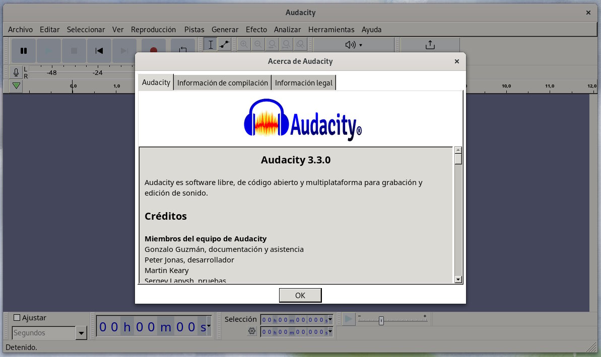Click Fit Selection to Width zoom icon
The height and width of the screenshot is (357, 601).
click(272, 44)
